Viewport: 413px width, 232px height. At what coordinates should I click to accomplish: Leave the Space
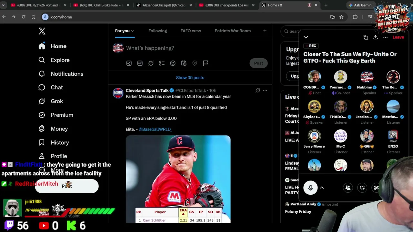click(398, 37)
